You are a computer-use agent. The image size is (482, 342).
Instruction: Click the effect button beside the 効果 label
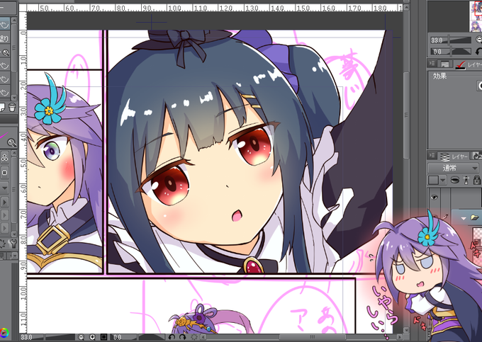click(x=480, y=86)
